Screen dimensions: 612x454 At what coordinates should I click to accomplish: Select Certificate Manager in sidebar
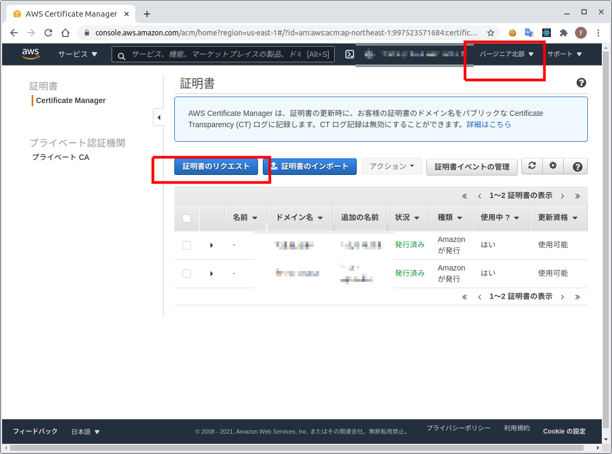tap(71, 100)
